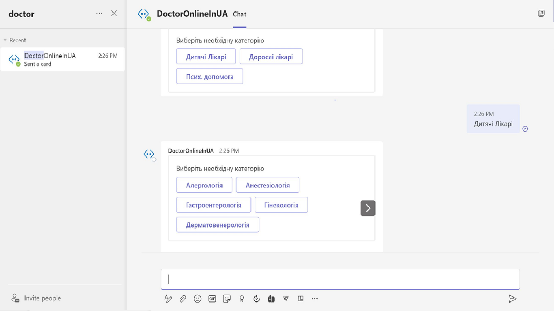The image size is (554, 311).
Task: Focus the message compose box
Action: pyautogui.click(x=340, y=279)
